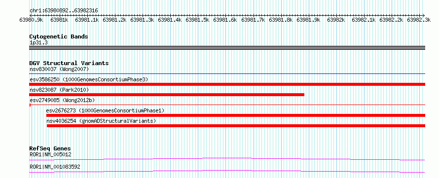Click the 63982k ruler position label
The width and height of the screenshot is (439, 178).
pyautogui.click(x=336, y=20)
